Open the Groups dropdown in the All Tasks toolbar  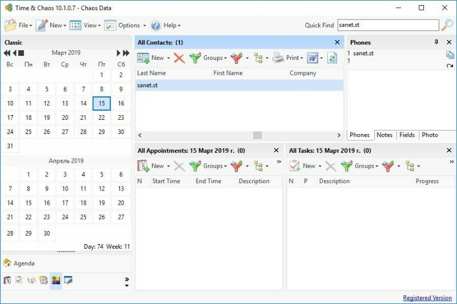[x=359, y=166]
